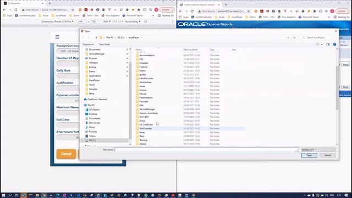
Task: Open Dimensions device dropdown in device toolbar
Action: pyautogui.click(x=57, y=21)
